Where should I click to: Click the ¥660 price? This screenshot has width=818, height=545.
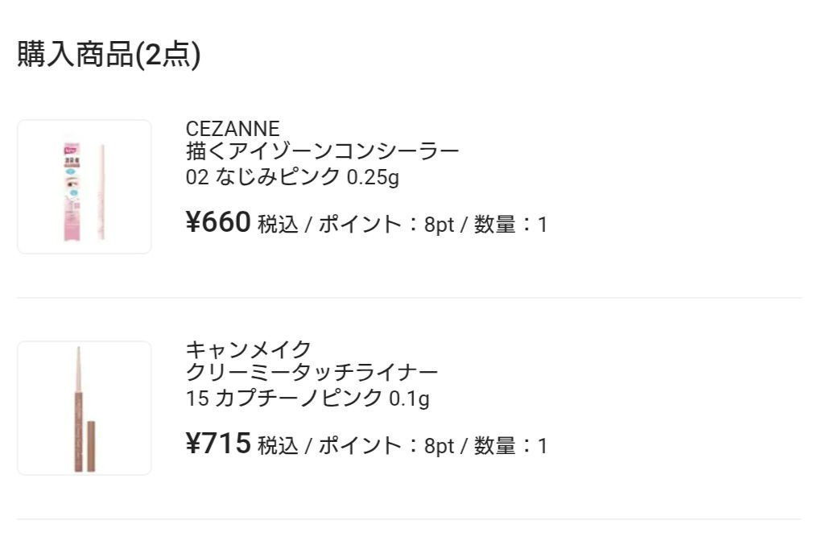click(x=219, y=222)
